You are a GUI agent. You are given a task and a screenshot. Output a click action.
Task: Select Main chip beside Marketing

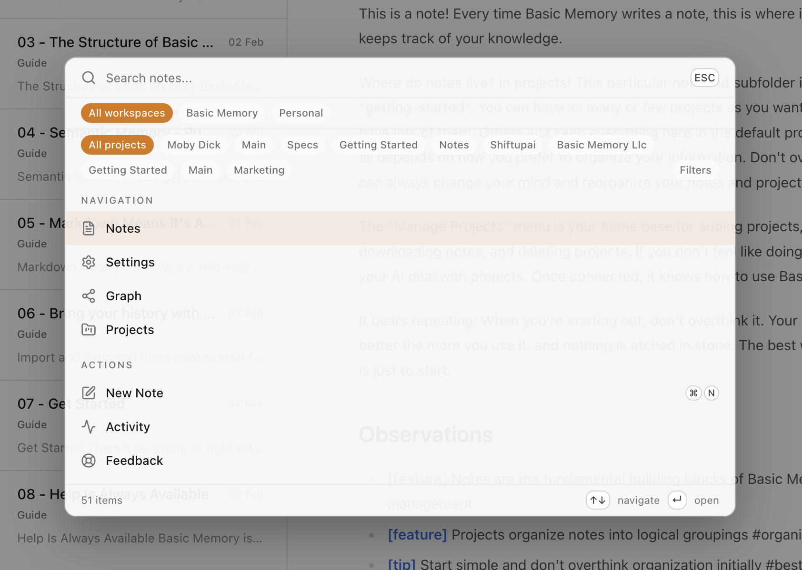click(200, 170)
